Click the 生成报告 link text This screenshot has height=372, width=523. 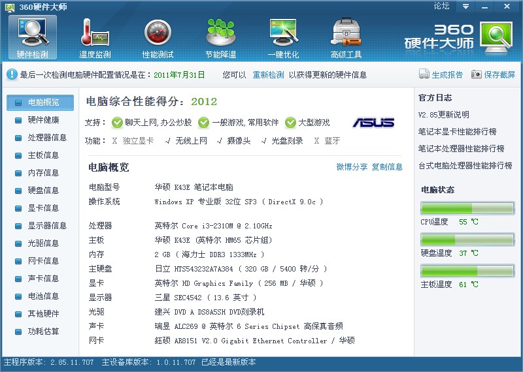(x=447, y=75)
